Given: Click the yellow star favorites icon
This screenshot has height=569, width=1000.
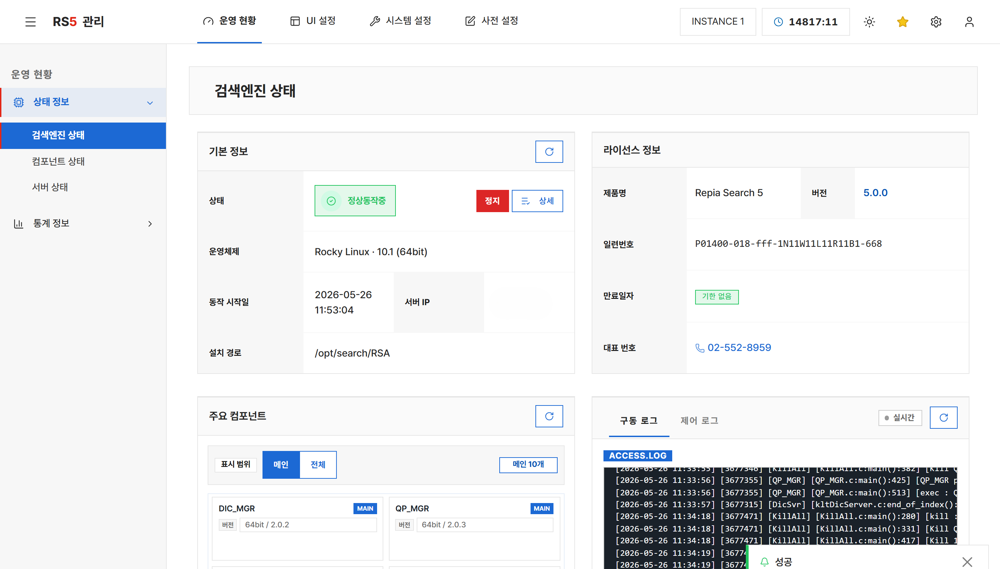Looking at the screenshot, I should 902,22.
